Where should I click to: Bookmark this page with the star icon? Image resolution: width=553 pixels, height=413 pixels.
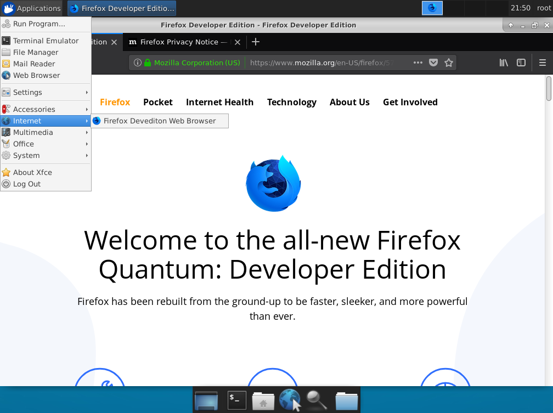tap(449, 63)
